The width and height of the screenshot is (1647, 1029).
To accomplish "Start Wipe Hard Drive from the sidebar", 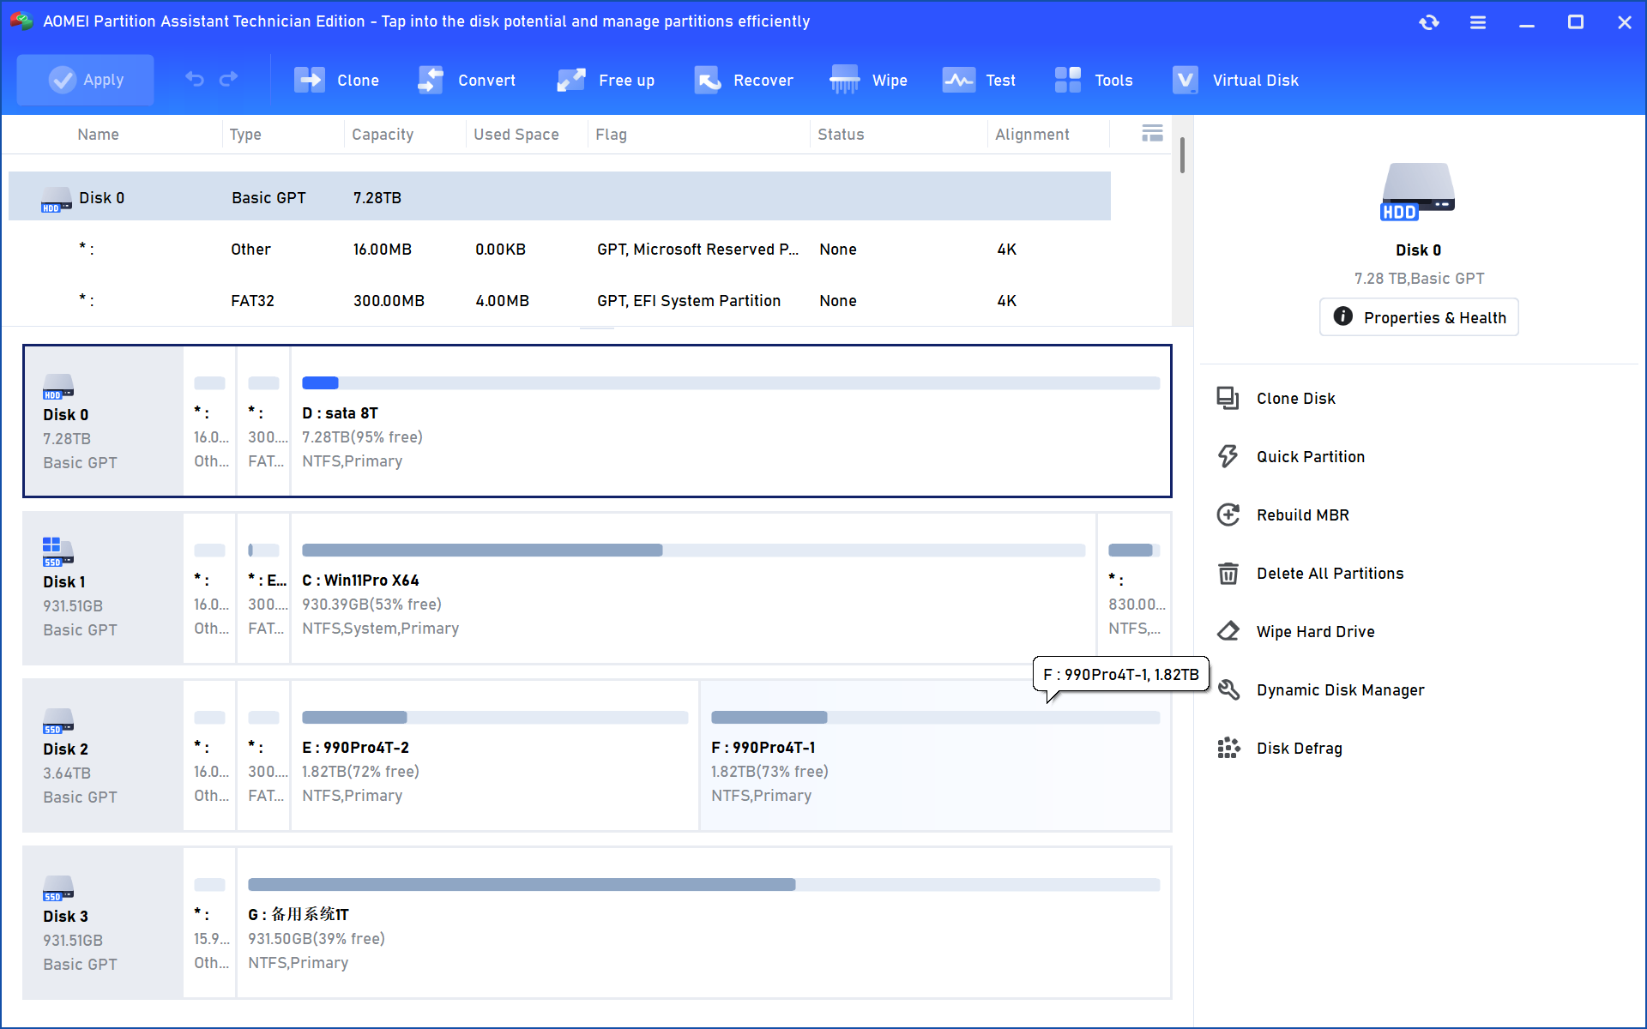I will (1316, 631).
